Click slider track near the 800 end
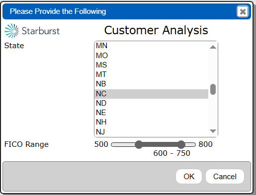The image size is (256, 195). click(x=190, y=145)
